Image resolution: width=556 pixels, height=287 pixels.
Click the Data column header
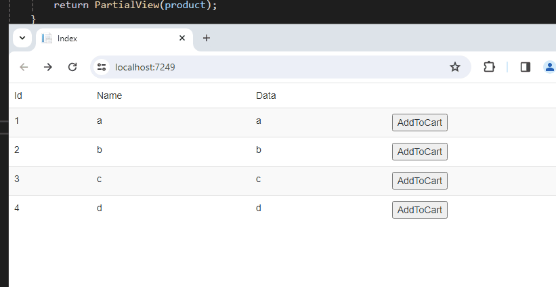click(x=266, y=95)
